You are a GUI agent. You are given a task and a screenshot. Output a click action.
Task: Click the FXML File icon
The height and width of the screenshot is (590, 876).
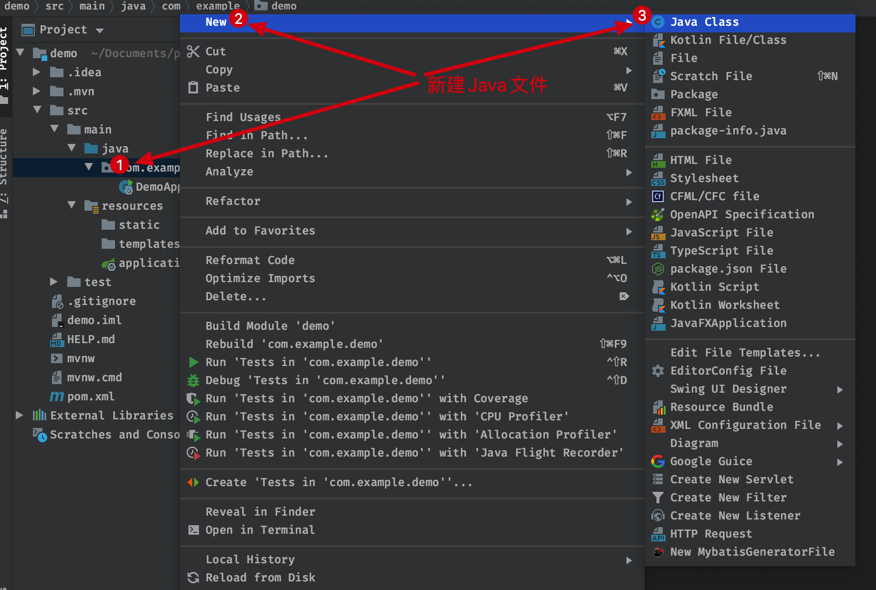658,112
